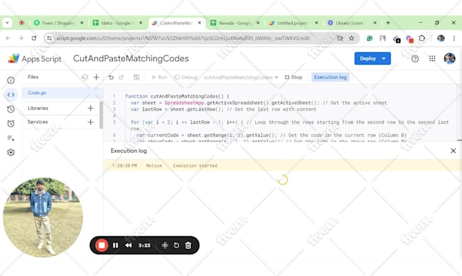The width and height of the screenshot is (462, 276).
Task: Run the script with Run button
Action: 160,77
